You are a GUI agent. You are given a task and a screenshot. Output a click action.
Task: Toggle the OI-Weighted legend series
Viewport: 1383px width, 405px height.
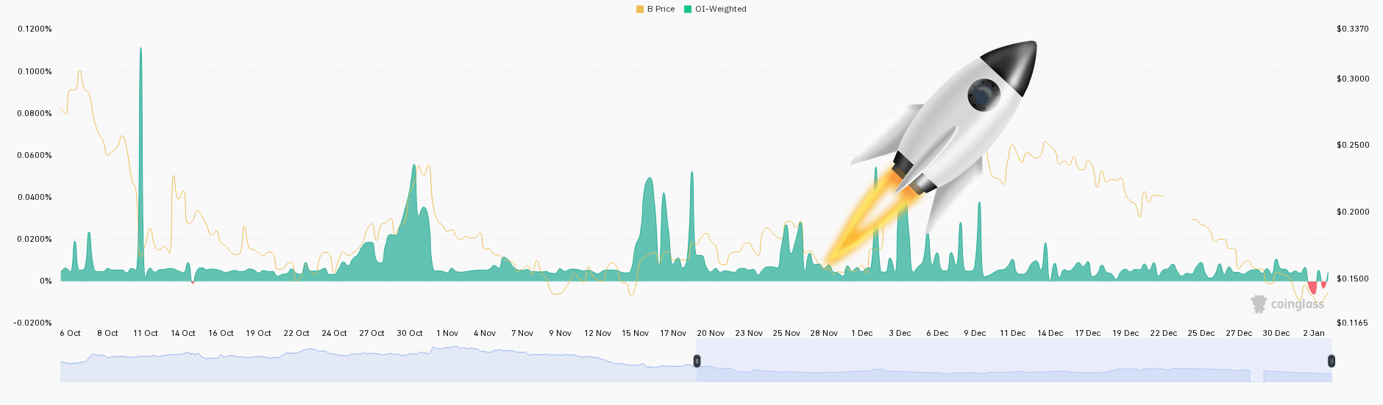coord(715,9)
